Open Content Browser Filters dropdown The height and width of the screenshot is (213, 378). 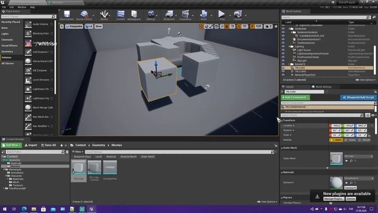77,152
